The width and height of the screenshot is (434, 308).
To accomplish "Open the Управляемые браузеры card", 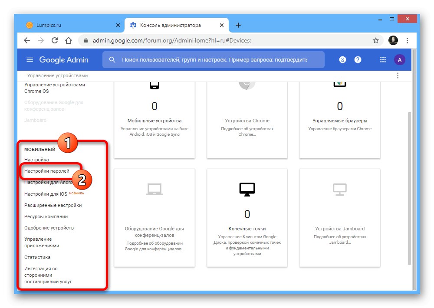I will click(340, 121).
